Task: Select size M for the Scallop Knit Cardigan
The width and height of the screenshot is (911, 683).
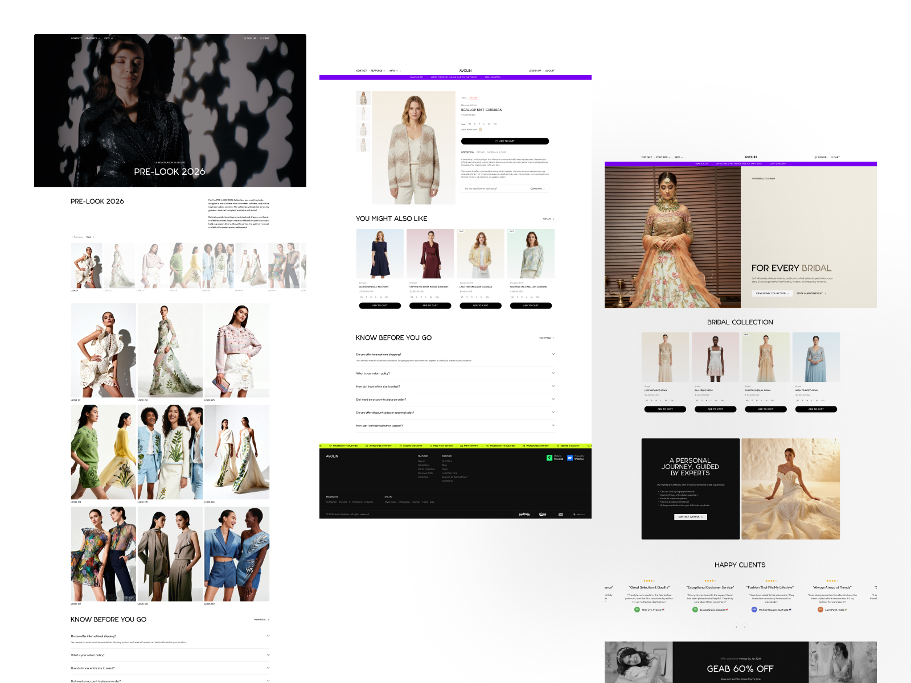Action: (x=479, y=124)
